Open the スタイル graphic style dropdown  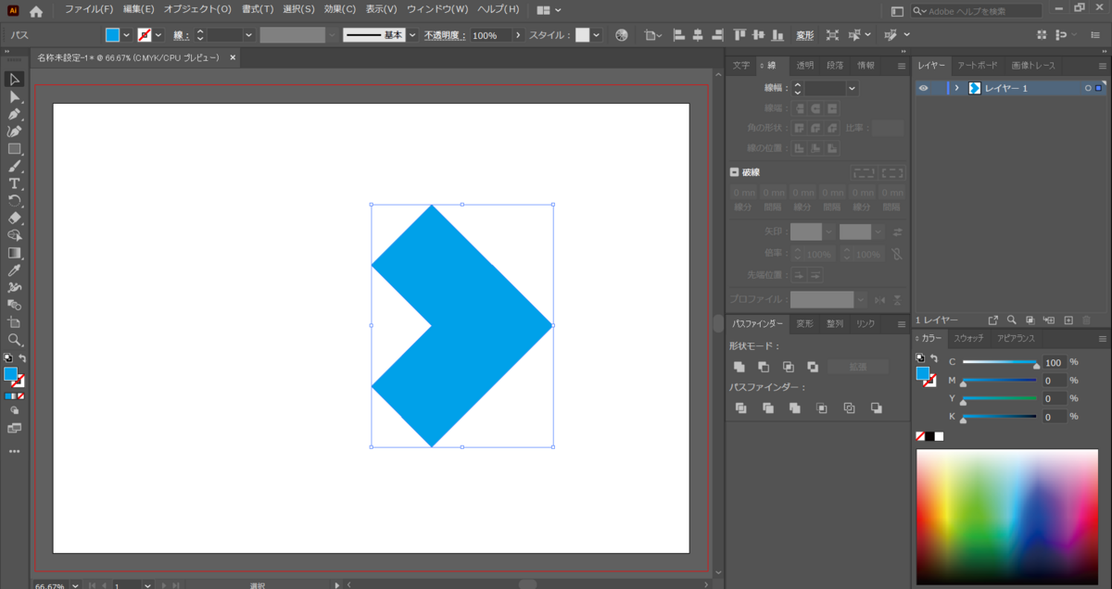click(x=596, y=35)
